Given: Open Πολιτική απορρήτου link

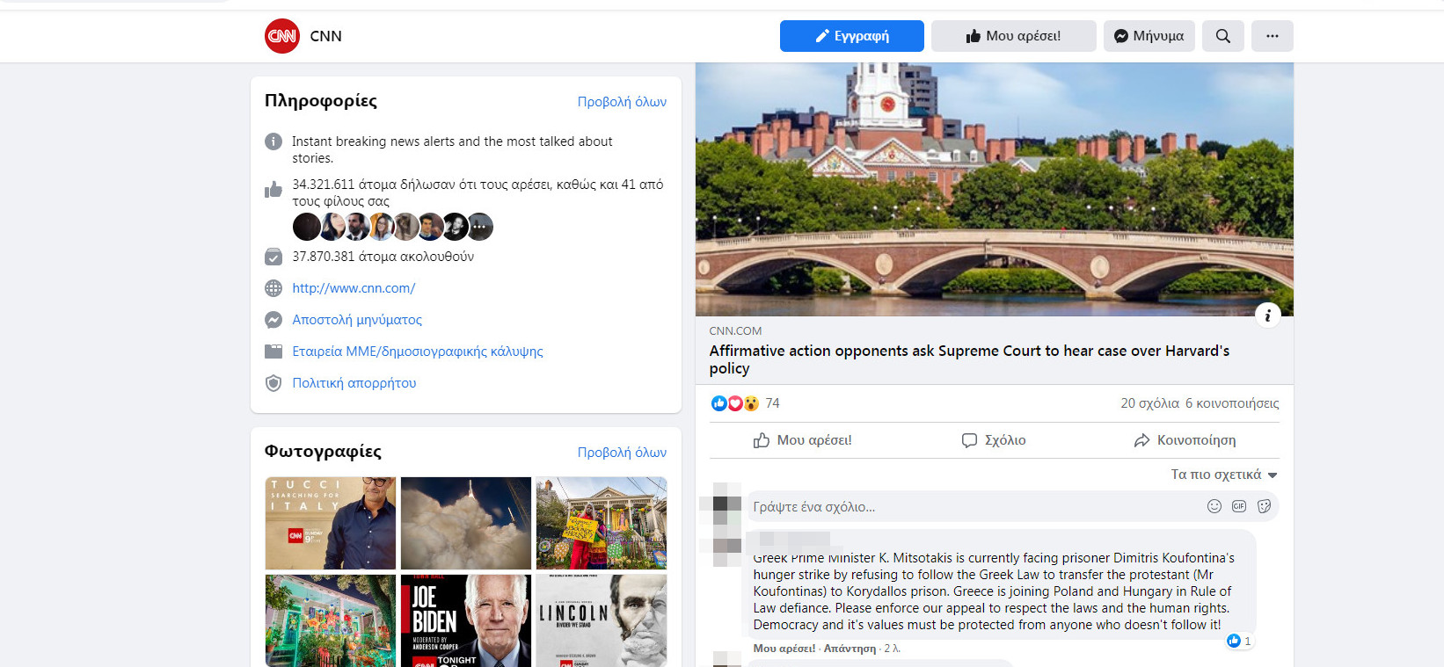Looking at the screenshot, I should tap(354, 383).
